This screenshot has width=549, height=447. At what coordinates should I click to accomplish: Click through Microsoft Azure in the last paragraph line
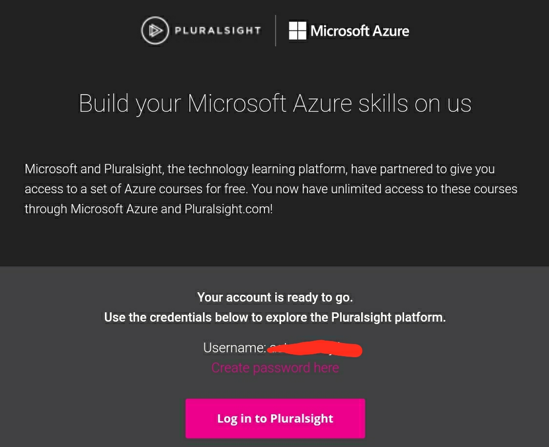91,209
